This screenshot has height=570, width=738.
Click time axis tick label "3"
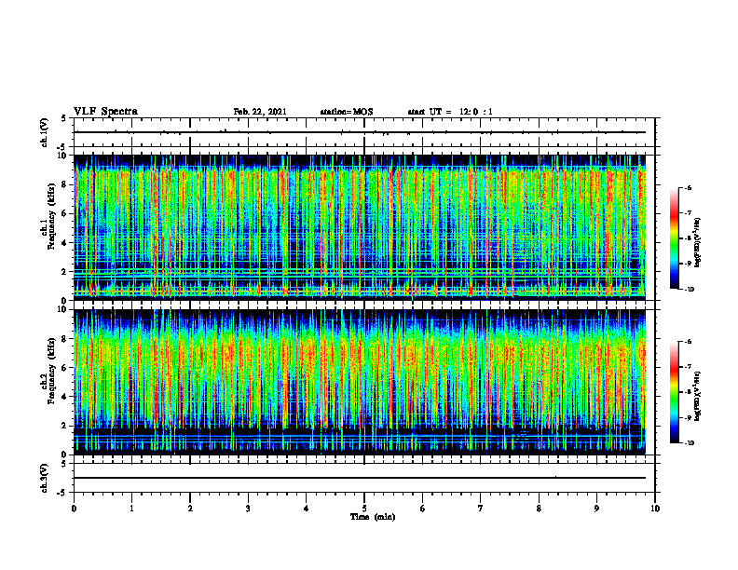pos(248,509)
